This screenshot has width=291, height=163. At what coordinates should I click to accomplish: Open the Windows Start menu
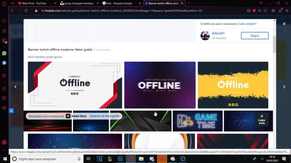pos(5,159)
